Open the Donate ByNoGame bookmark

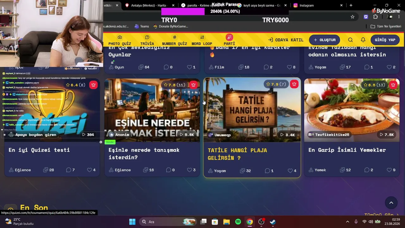tap(171, 26)
